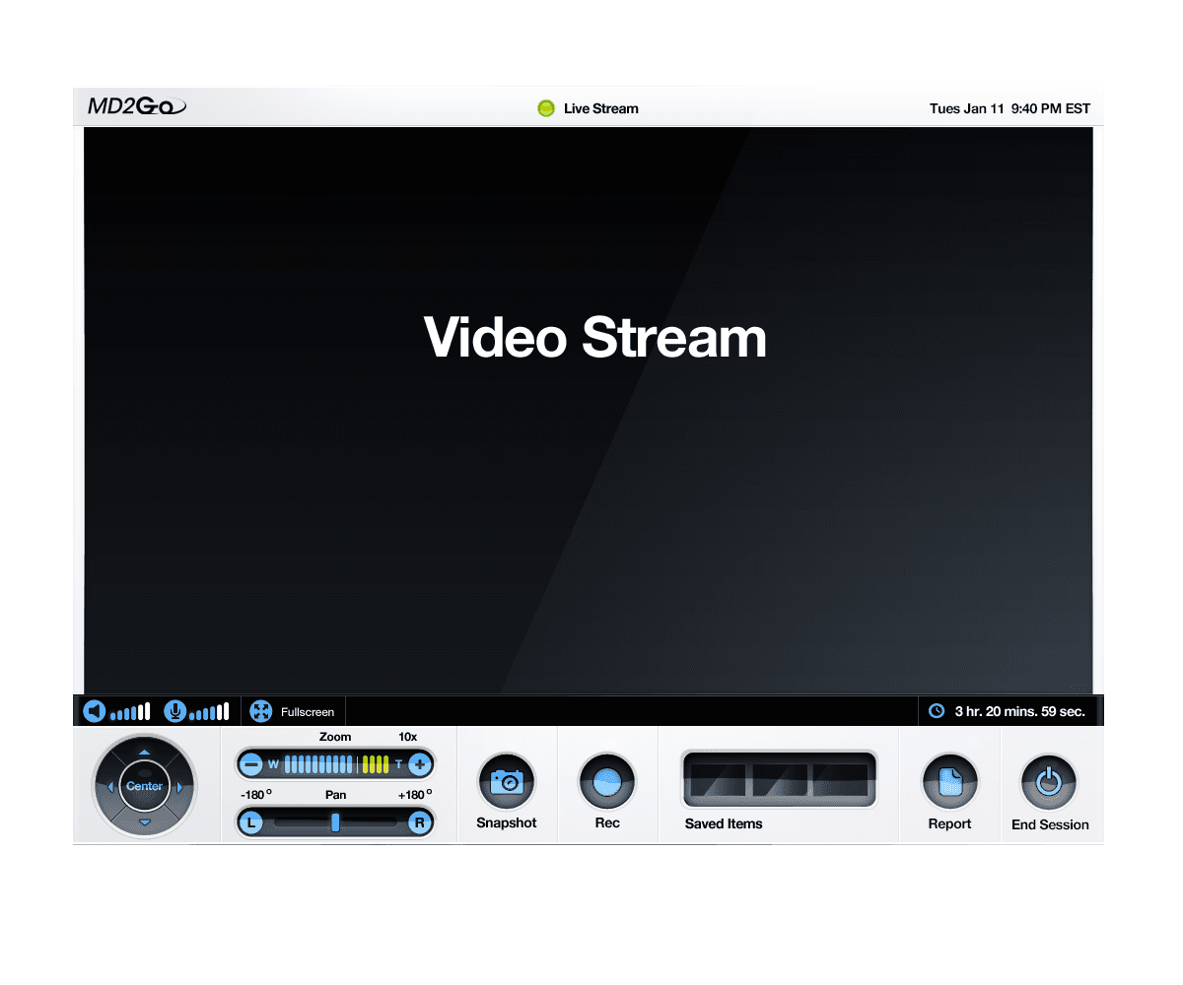Move camera right with the right arrow
1183x985 pixels.
(179, 787)
